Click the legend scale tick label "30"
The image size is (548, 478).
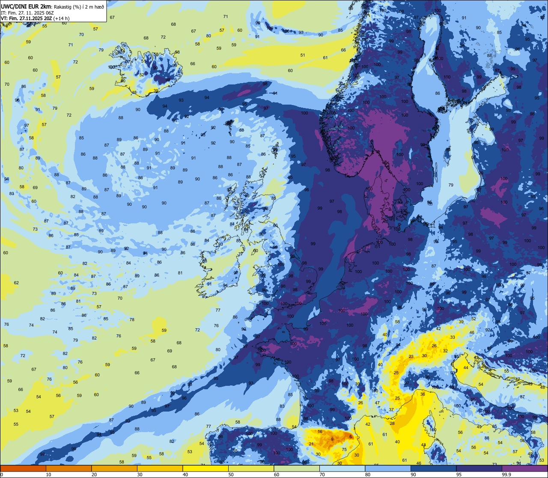140,475
